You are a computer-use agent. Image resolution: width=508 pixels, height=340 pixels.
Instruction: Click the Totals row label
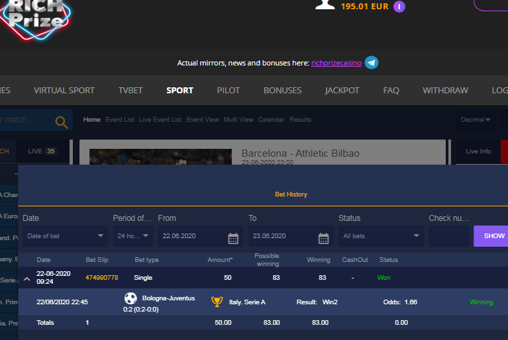pyautogui.click(x=45, y=323)
